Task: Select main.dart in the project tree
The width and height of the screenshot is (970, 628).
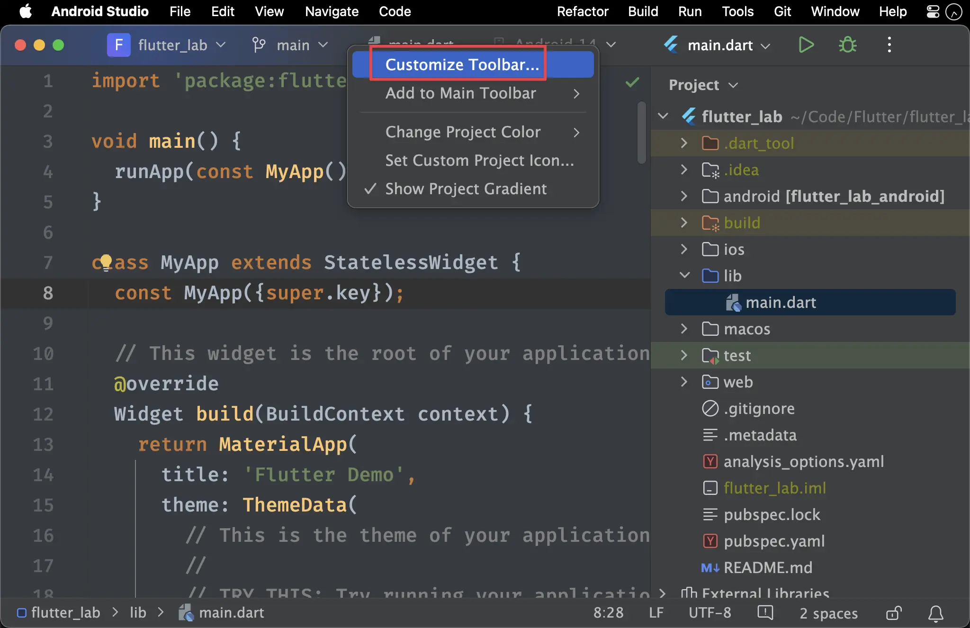Action: 810,302
